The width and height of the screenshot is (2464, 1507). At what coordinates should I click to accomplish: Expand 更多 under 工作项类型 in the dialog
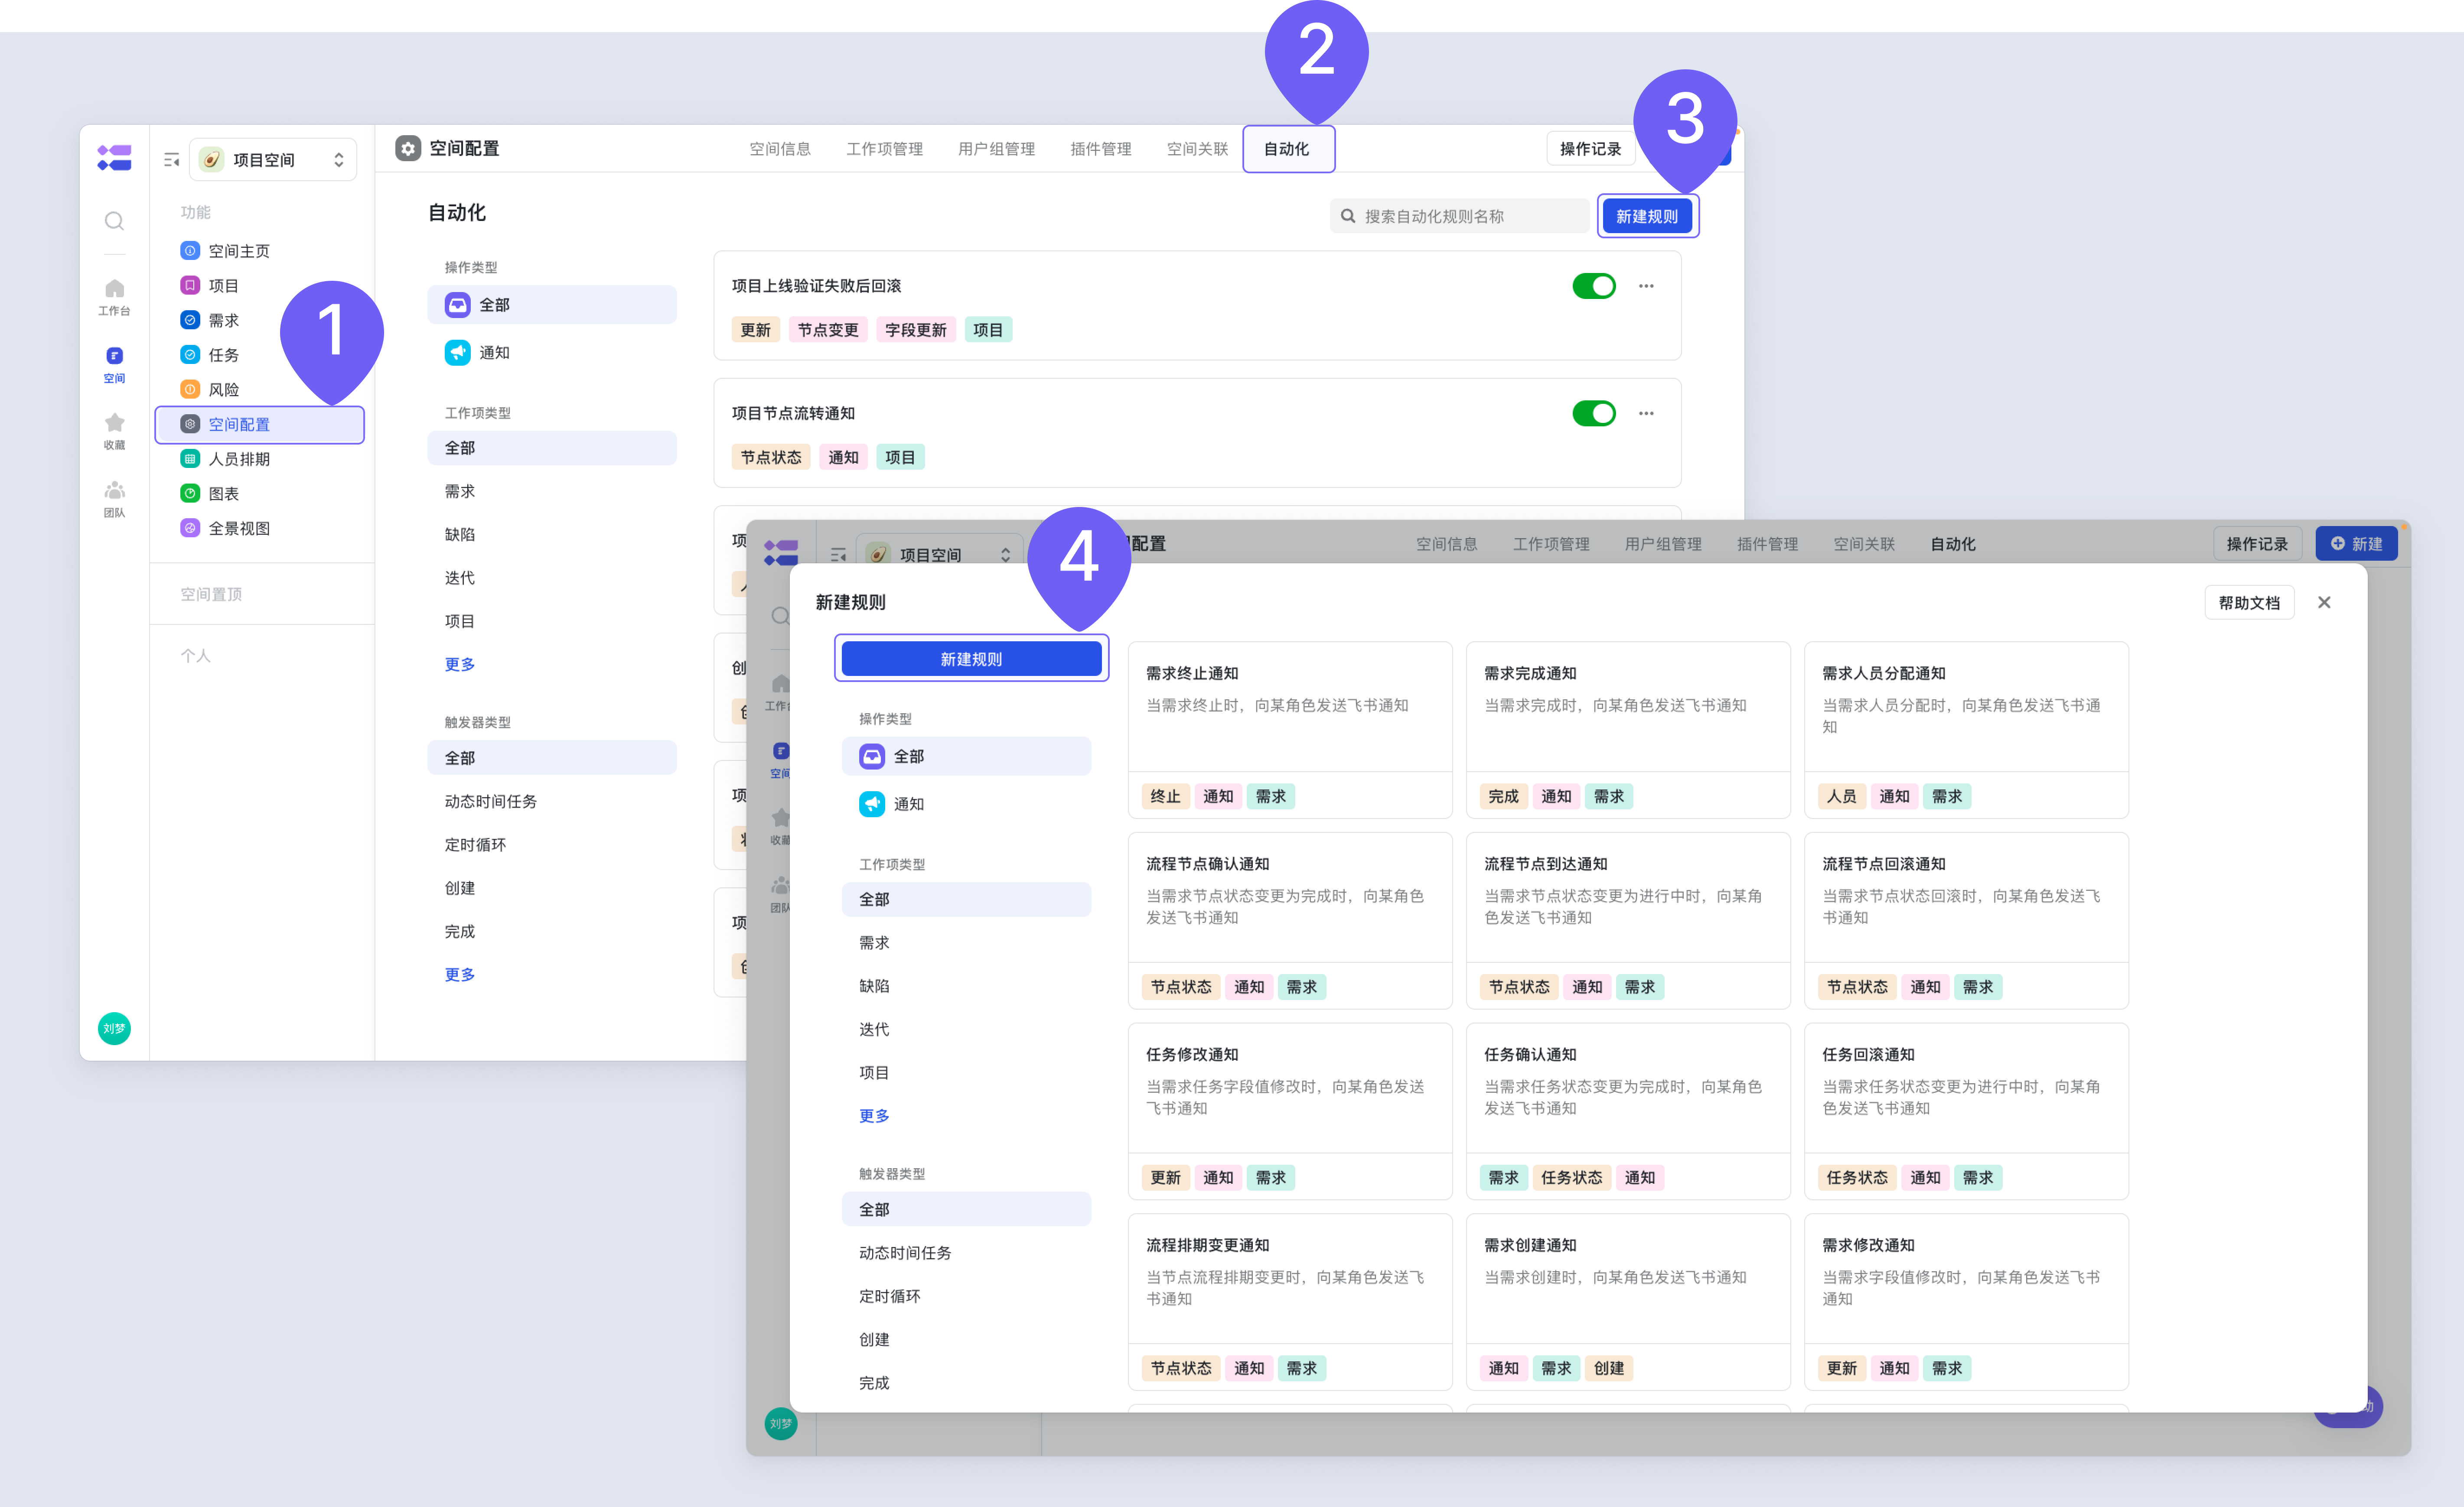pos(874,1115)
